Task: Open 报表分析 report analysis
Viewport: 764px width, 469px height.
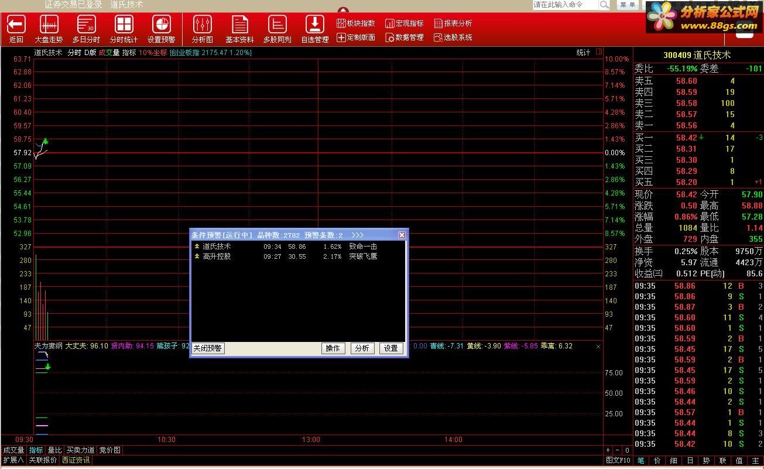Action: [x=453, y=23]
